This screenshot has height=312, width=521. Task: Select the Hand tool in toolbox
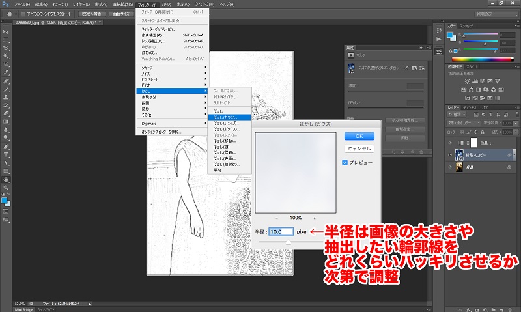[6, 180]
